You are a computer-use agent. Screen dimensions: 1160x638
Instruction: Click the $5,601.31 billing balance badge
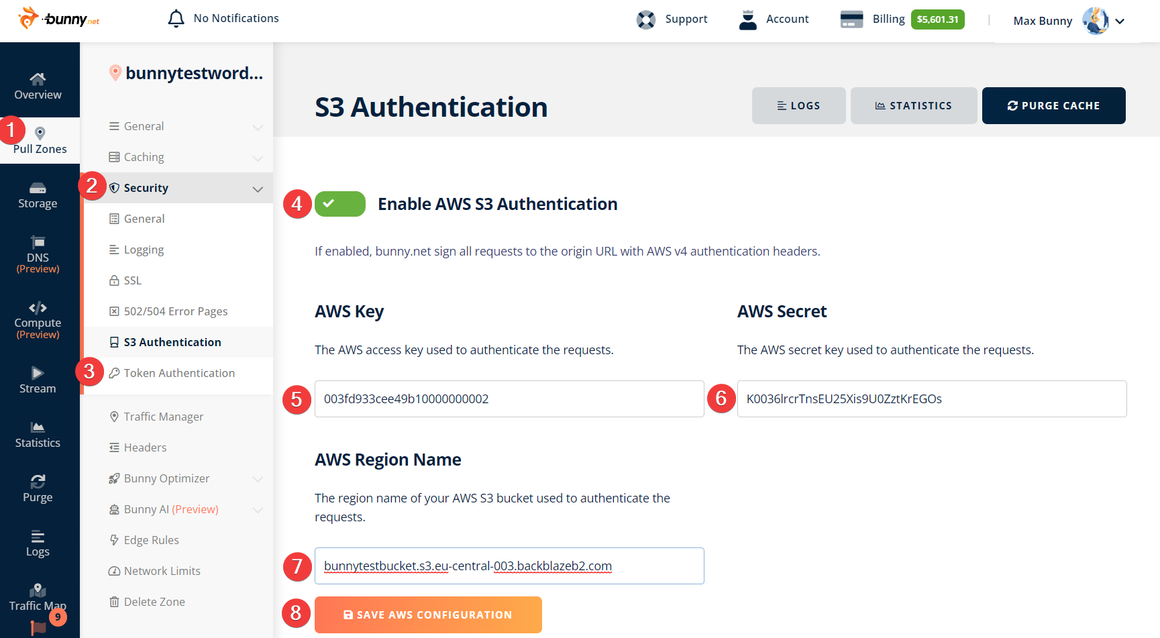(x=937, y=19)
